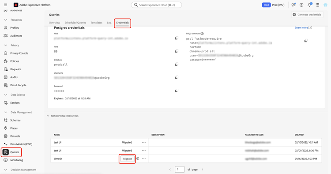
Task: Select the 02/09/2025, 8:30 PM created date
Action: click(x=307, y=151)
